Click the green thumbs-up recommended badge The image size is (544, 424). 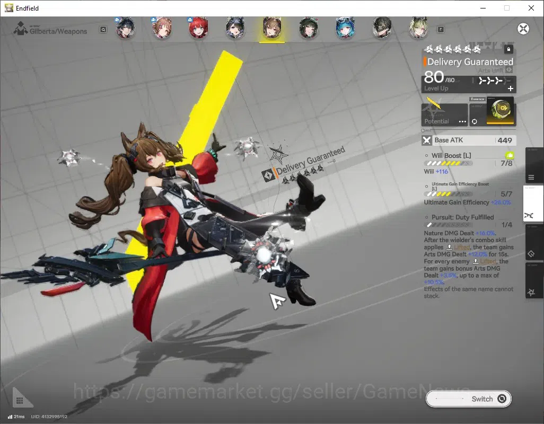point(510,155)
